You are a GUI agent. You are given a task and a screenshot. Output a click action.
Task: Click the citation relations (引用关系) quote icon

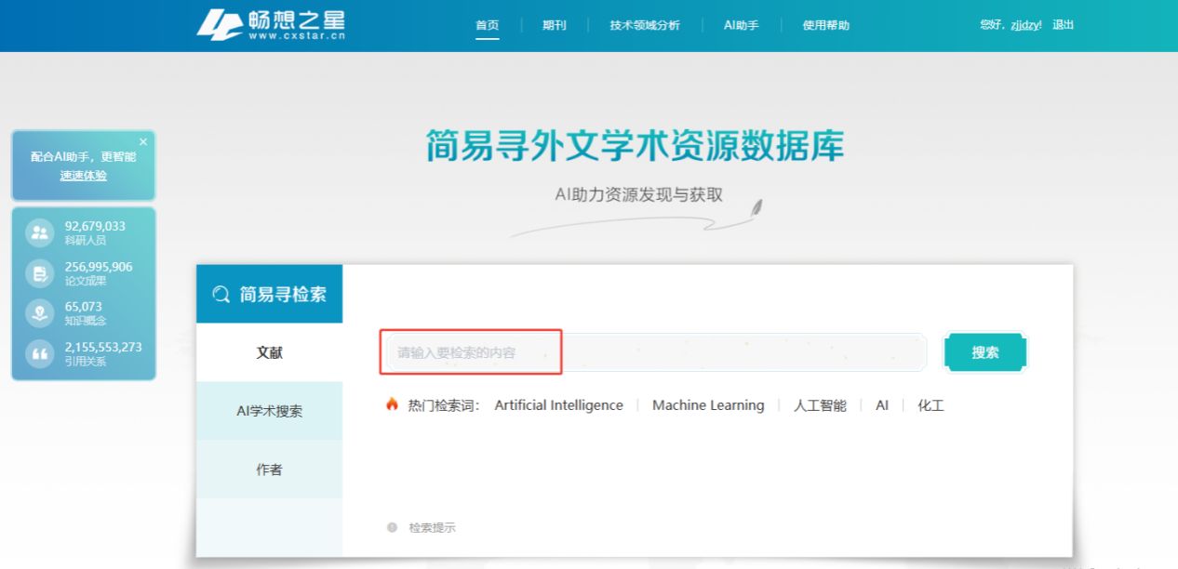(x=39, y=354)
